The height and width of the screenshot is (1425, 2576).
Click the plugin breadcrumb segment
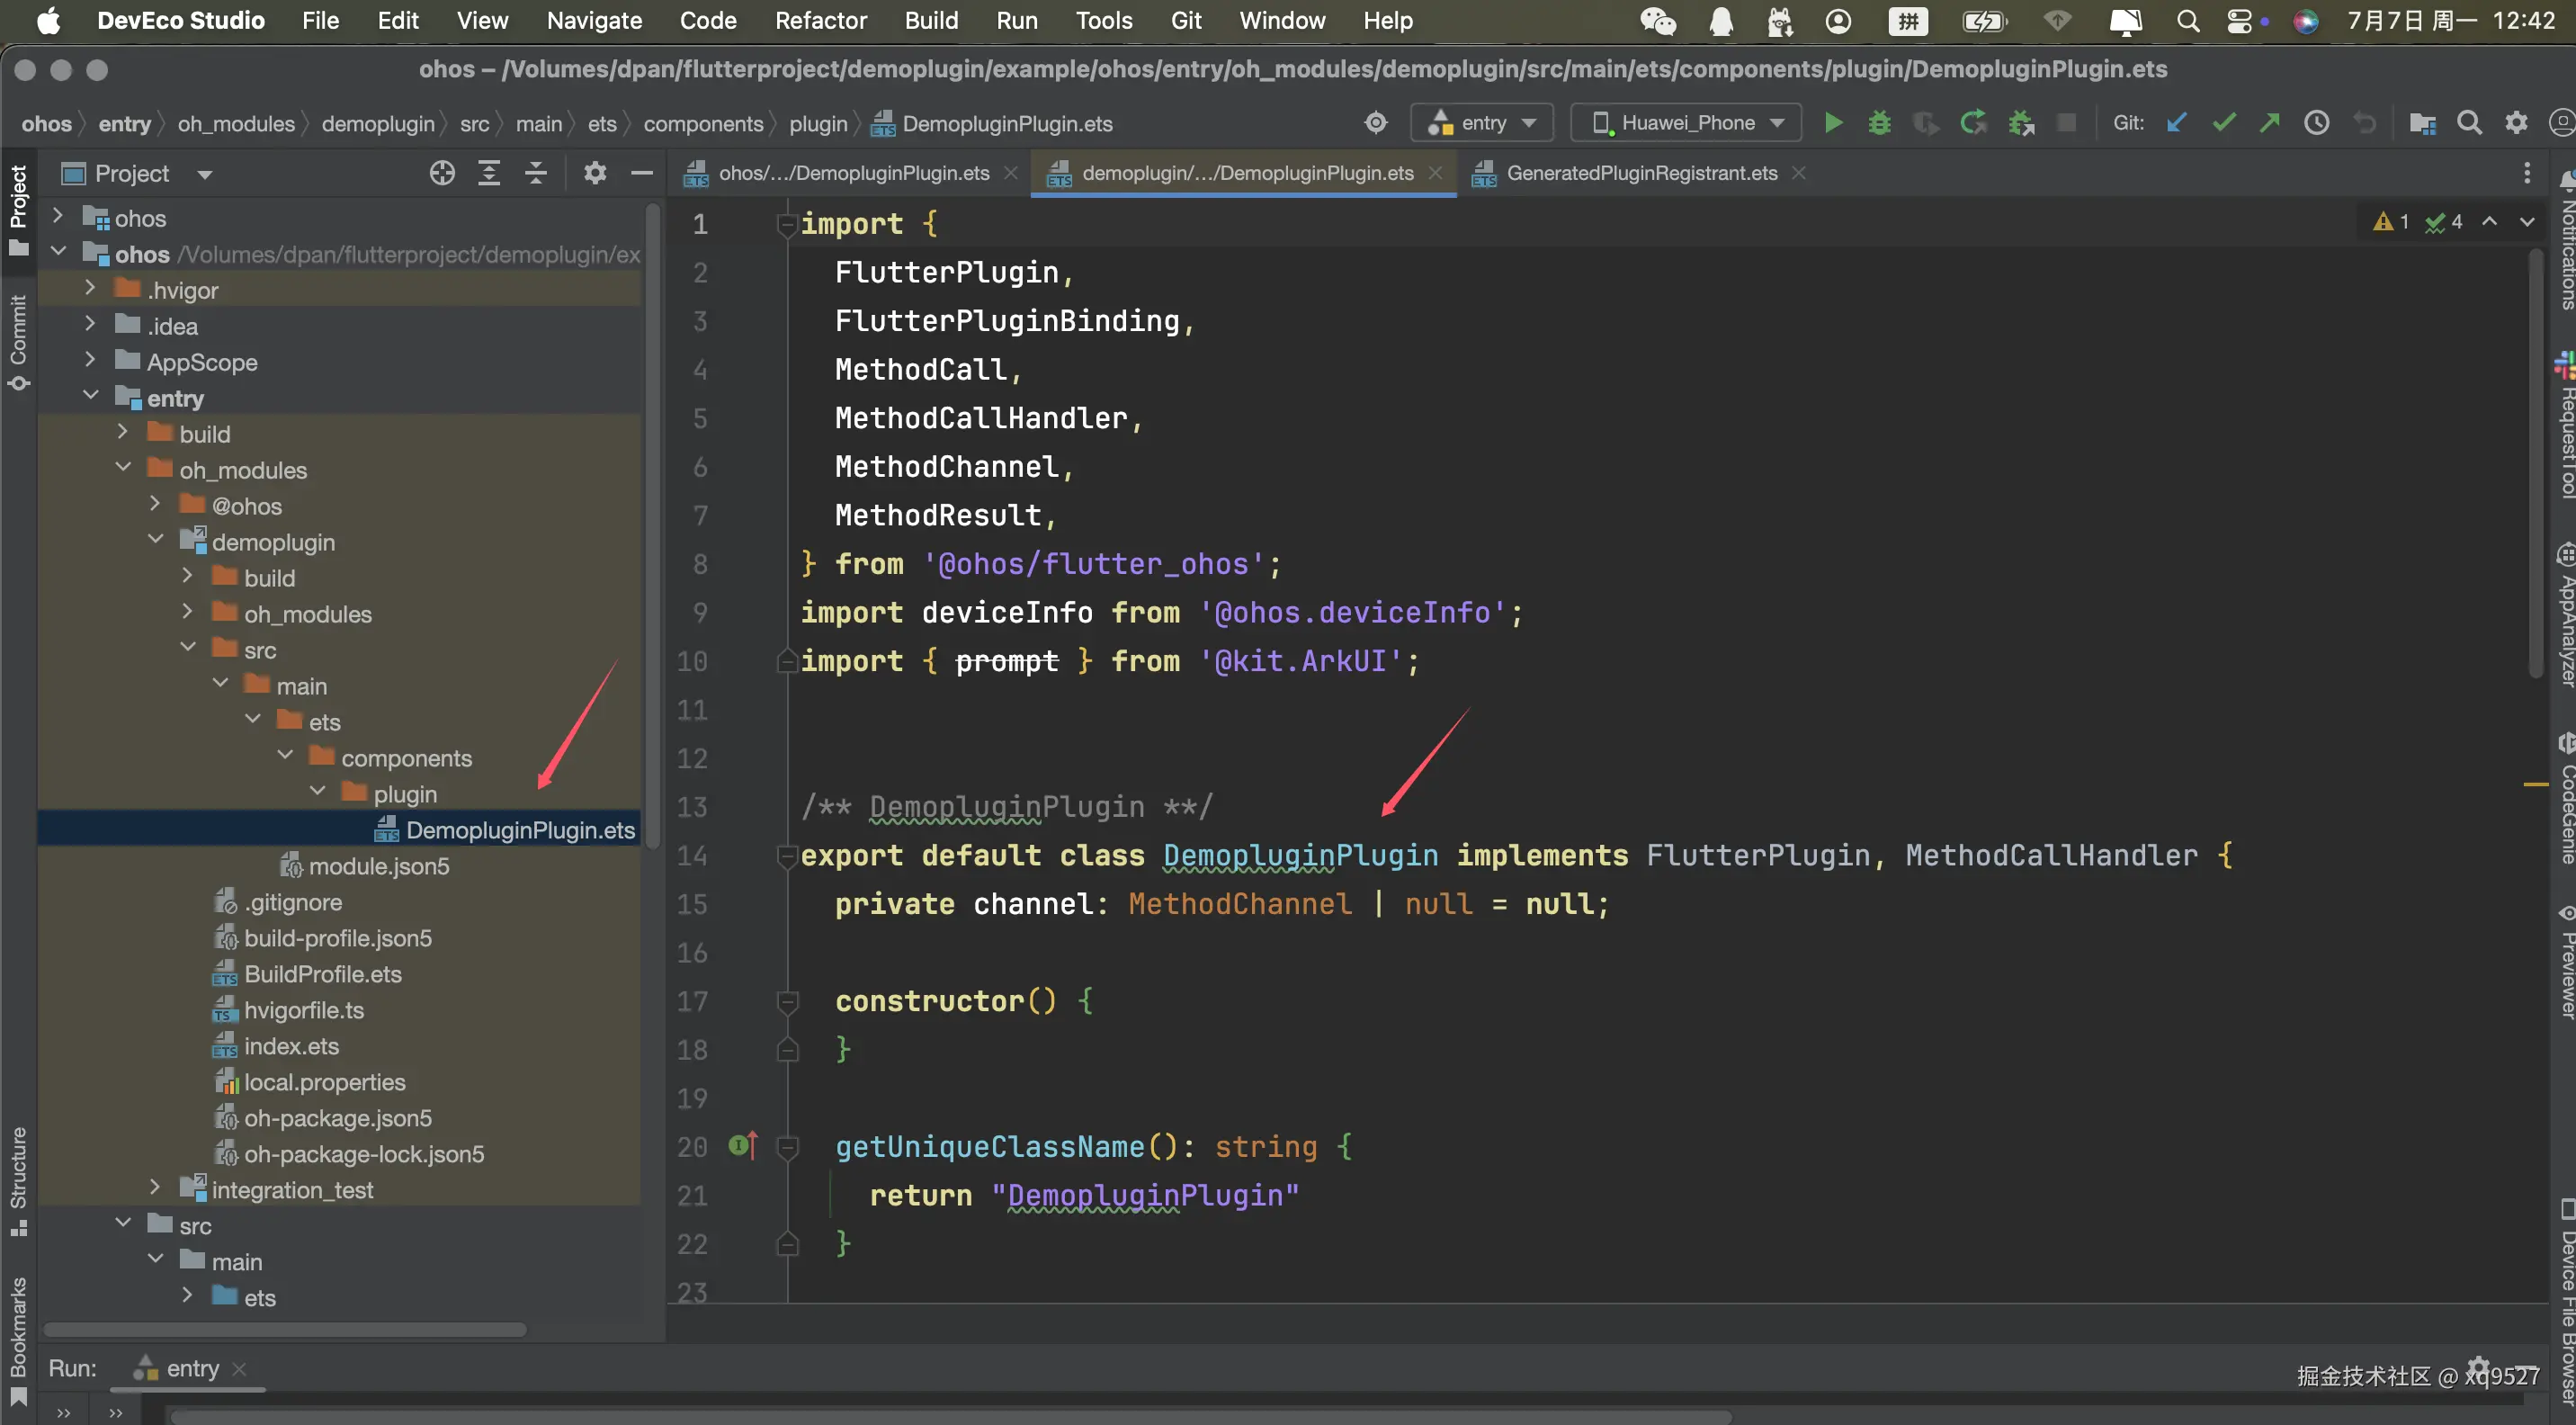[817, 124]
